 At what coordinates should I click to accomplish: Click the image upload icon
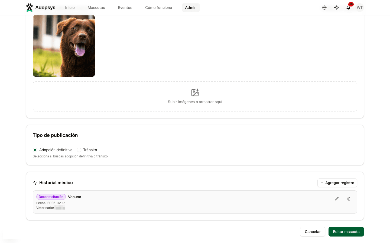point(195,93)
